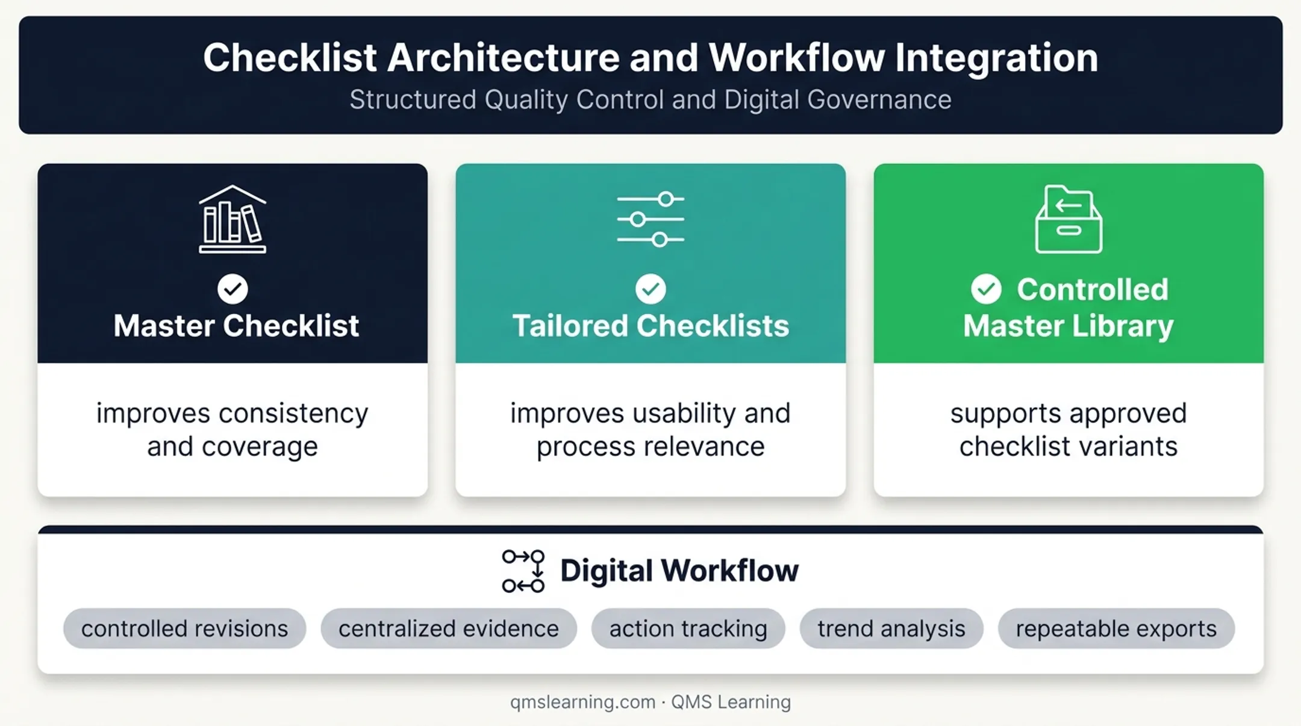Click the archive box icon above Controlled Master Library
The image size is (1301, 726).
(x=1069, y=219)
